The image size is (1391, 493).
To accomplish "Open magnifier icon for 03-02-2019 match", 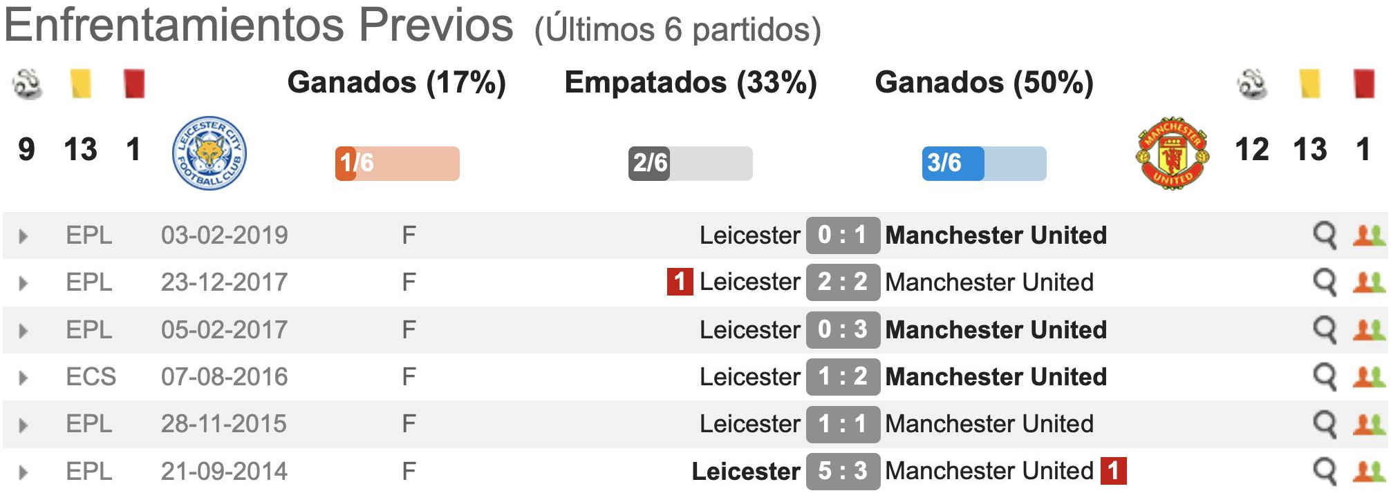I will point(1325,236).
